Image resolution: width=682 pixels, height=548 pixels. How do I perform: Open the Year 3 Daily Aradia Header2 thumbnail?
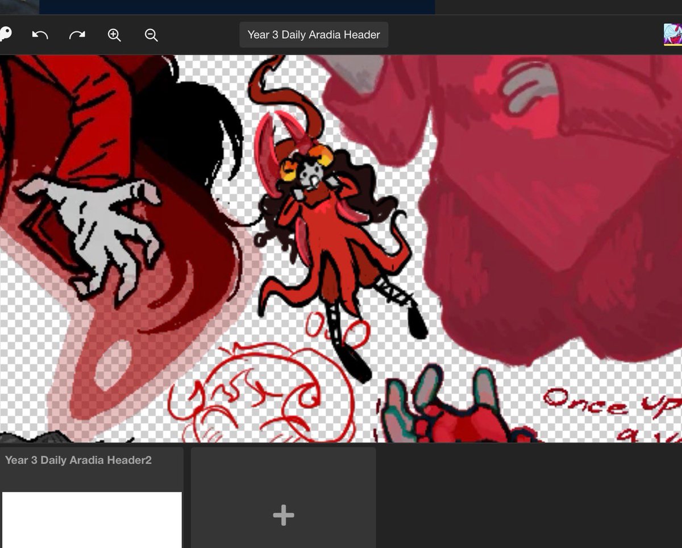pos(92,520)
